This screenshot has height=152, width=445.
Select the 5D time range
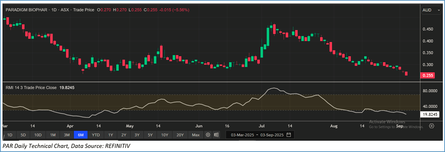coord(23,135)
